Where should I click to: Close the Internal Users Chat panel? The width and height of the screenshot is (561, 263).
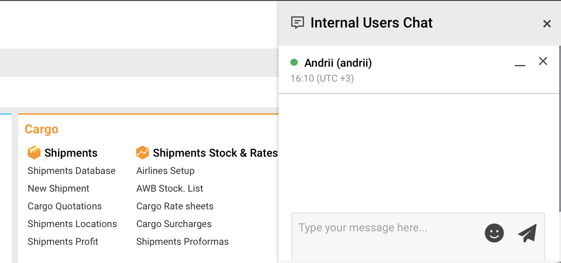click(x=547, y=24)
